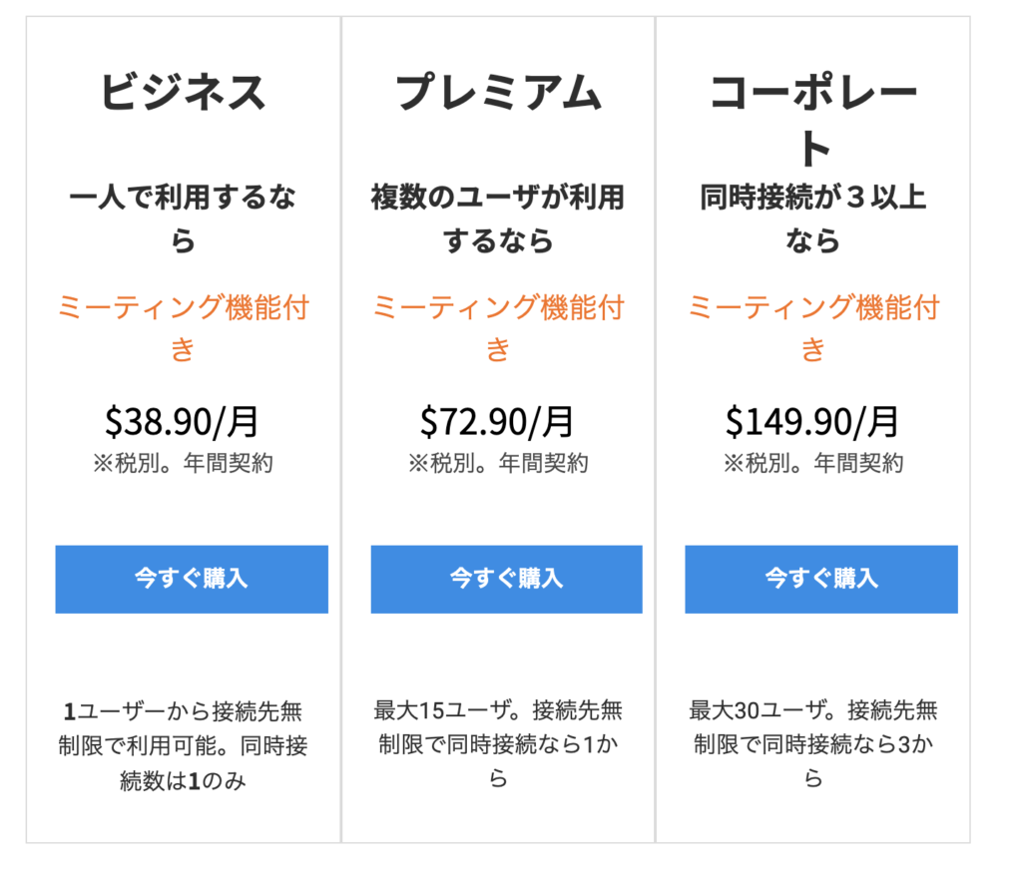Click the $38.90/月 price
1022x872 pixels.
point(183,422)
